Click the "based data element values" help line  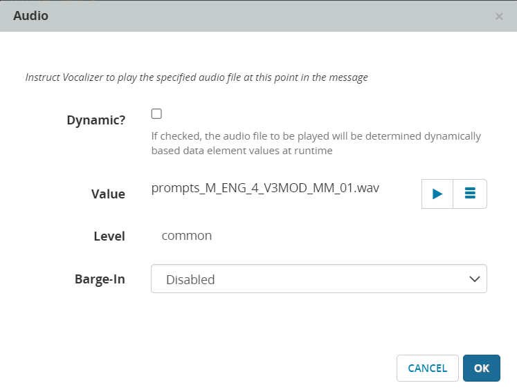pos(242,150)
